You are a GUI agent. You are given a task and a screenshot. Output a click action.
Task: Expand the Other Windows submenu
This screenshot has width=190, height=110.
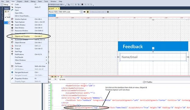click(x=29, y=60)
